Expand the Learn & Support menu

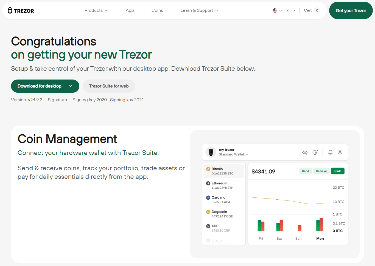(199, 10)
